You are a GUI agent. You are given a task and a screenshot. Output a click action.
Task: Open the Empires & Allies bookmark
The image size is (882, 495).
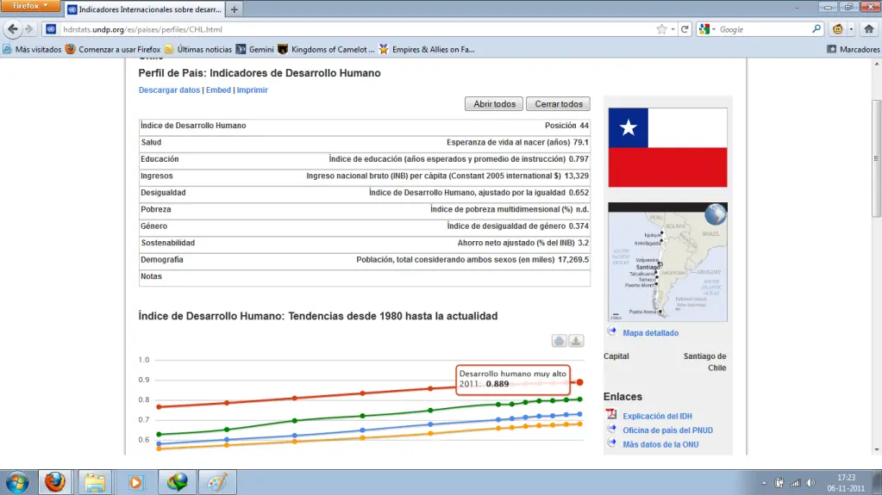427,49
